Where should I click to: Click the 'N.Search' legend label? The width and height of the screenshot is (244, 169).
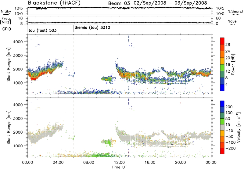tap(235, 11)
